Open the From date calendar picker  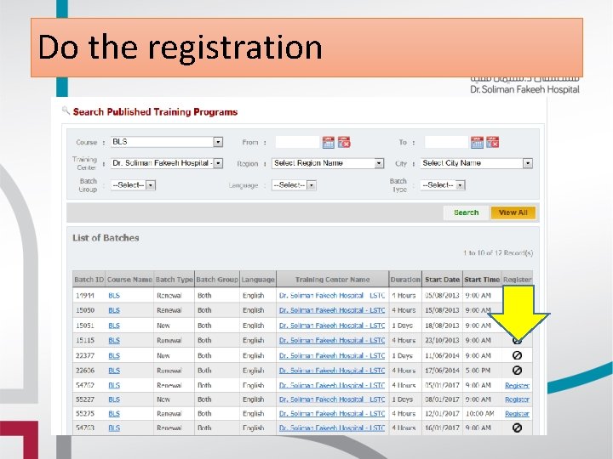[x=329, y=143]
